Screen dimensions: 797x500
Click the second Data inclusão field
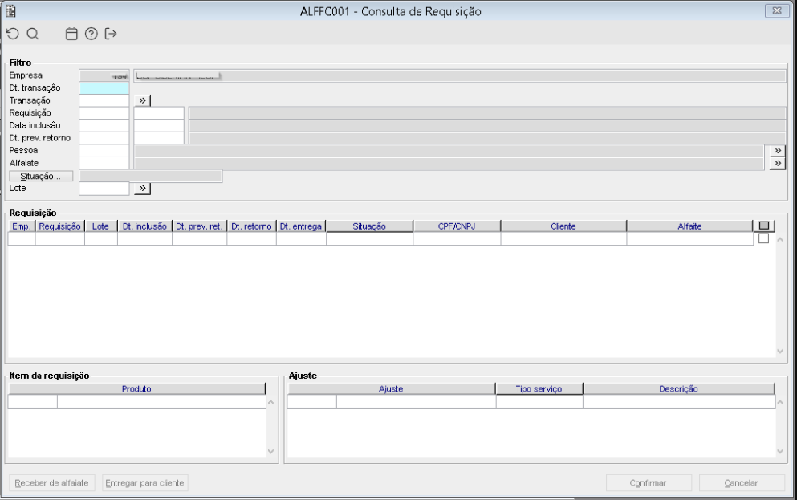click(x=159, y=125)
